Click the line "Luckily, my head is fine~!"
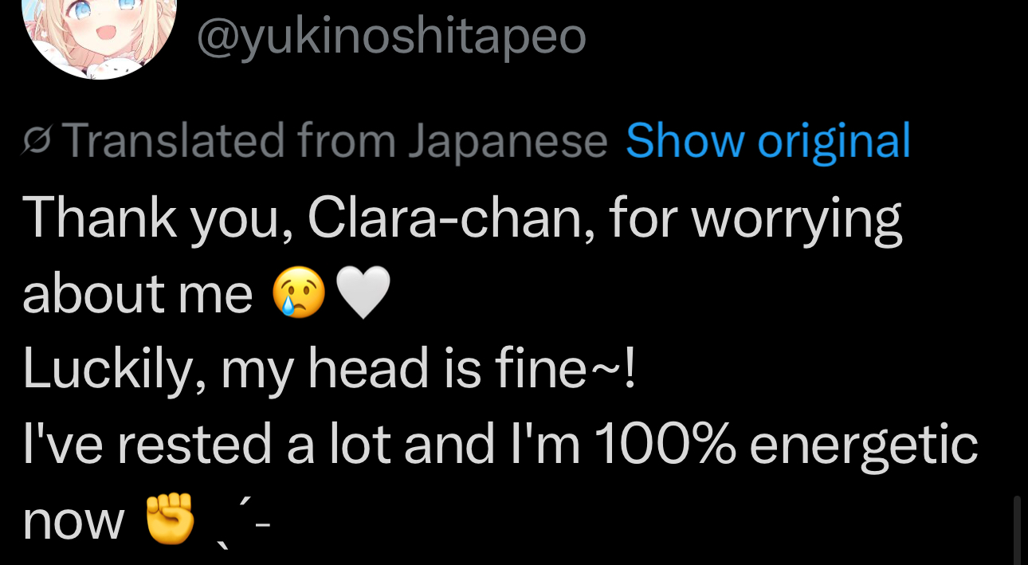The image size is (1028, 565). [x=330, y=369]
